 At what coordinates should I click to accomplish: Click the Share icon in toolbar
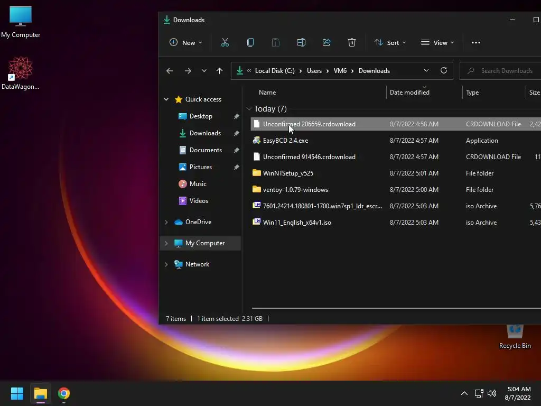tap(327, 42)
